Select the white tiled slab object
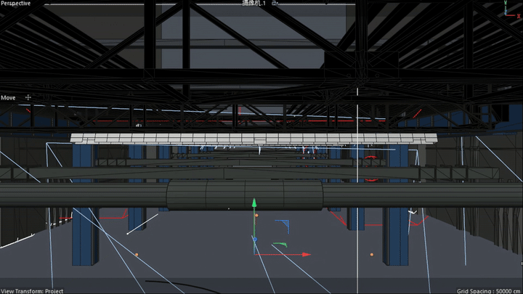The width and height of the screenshot is (523, 294). tap(254, 139)
